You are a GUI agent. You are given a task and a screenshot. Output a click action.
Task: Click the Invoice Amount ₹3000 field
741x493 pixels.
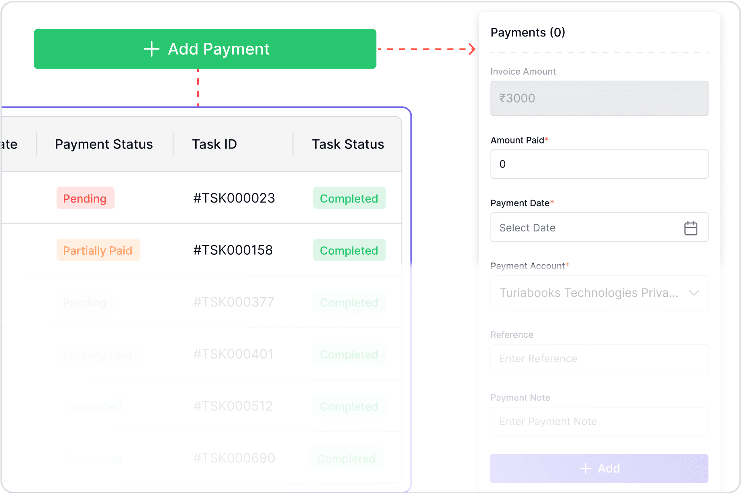tap(599, 98)
